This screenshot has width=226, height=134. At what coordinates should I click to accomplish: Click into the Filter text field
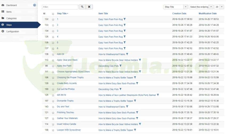point(60,7)
